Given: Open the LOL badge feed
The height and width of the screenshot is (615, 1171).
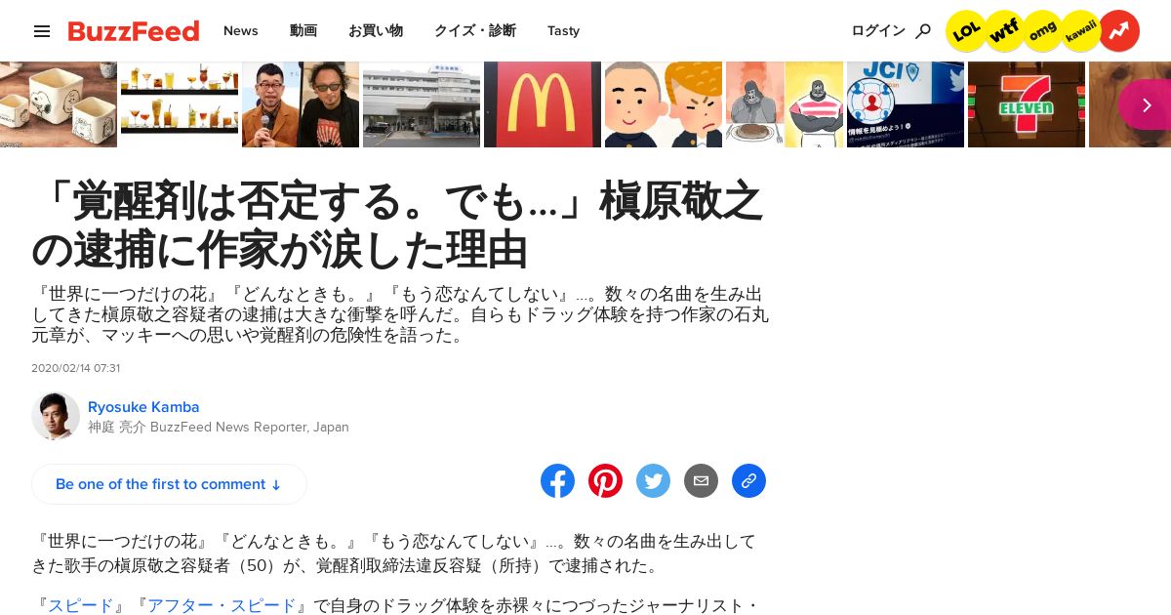Looking at the screenshot, I should coord(966,31).
